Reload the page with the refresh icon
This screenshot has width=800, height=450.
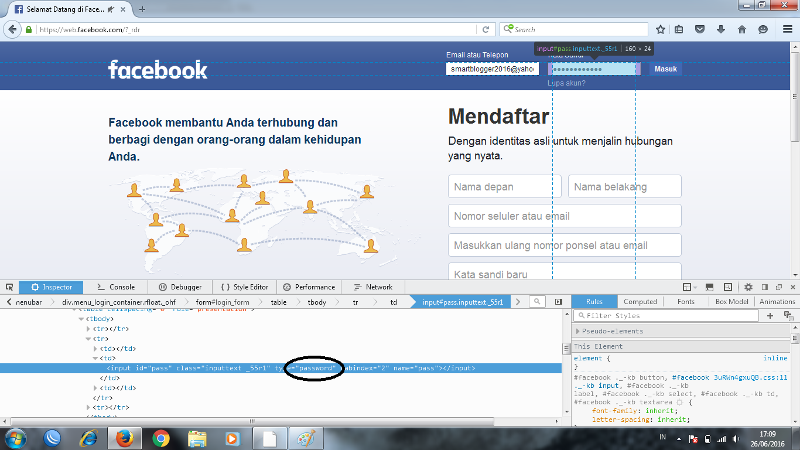(486, 29)
